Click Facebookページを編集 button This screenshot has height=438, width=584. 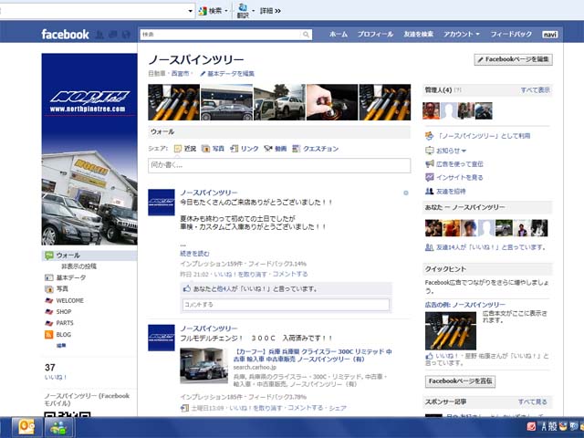(x=513, y=59)
